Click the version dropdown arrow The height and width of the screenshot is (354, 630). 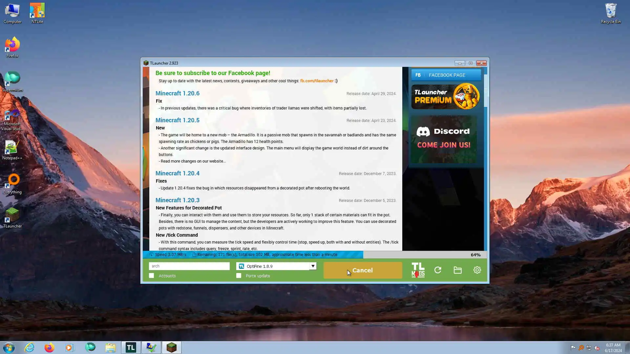pyautogui.click(x=313, y=266)
